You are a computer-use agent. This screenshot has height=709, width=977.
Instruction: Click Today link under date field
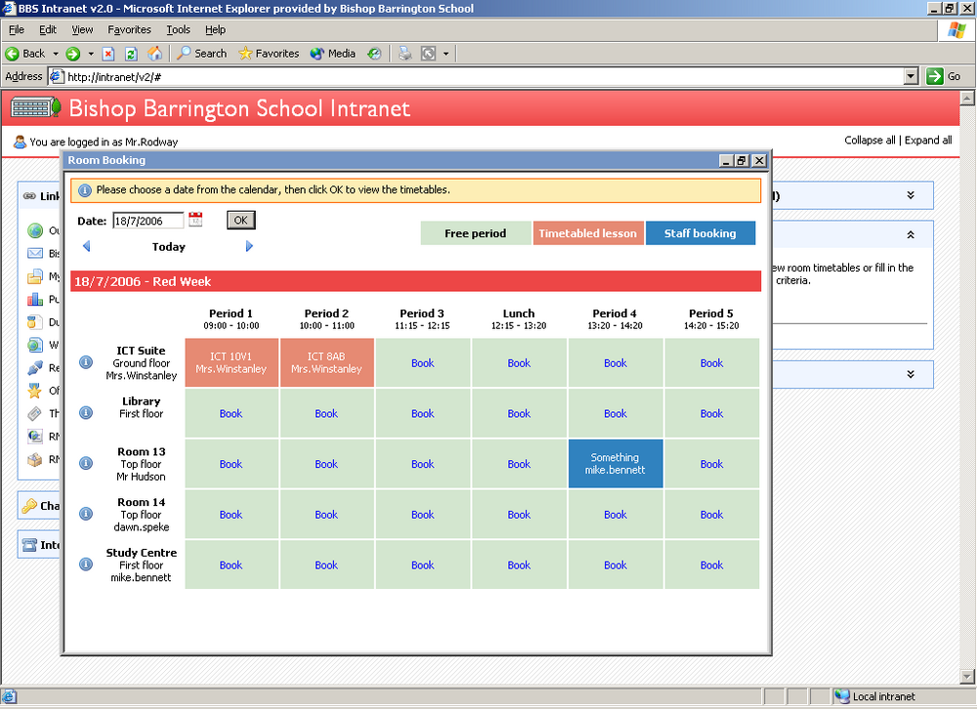point(168,247)
